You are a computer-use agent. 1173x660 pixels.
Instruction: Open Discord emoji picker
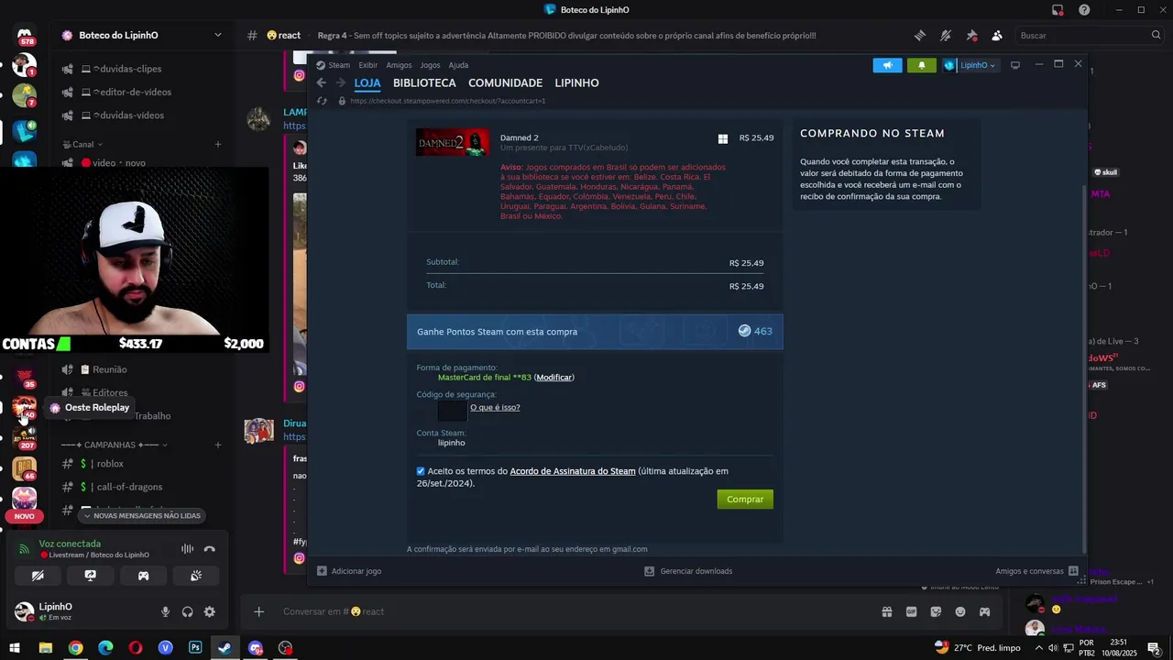[960, 611]
